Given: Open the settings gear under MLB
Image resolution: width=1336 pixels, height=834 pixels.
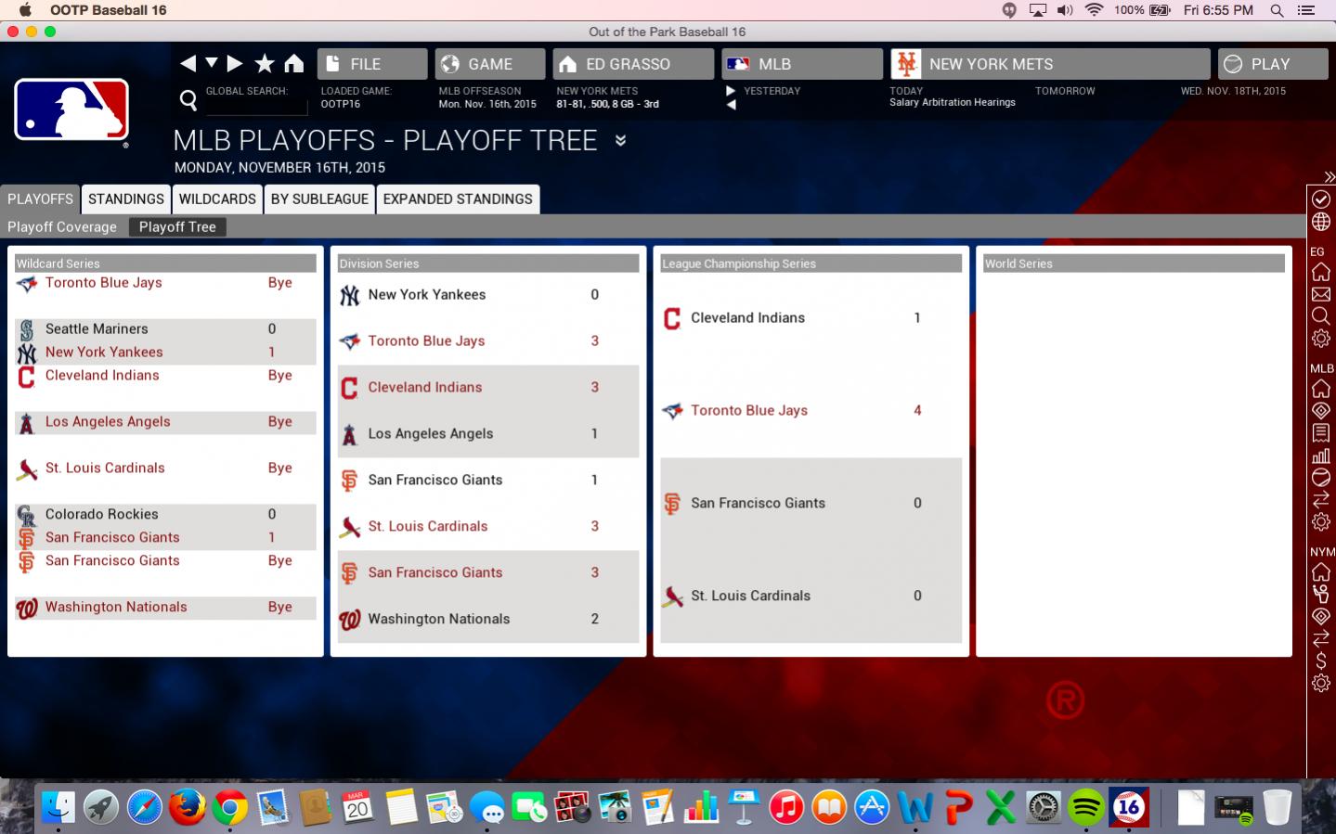Looking at the screenshot, I should pos(1321,522).
